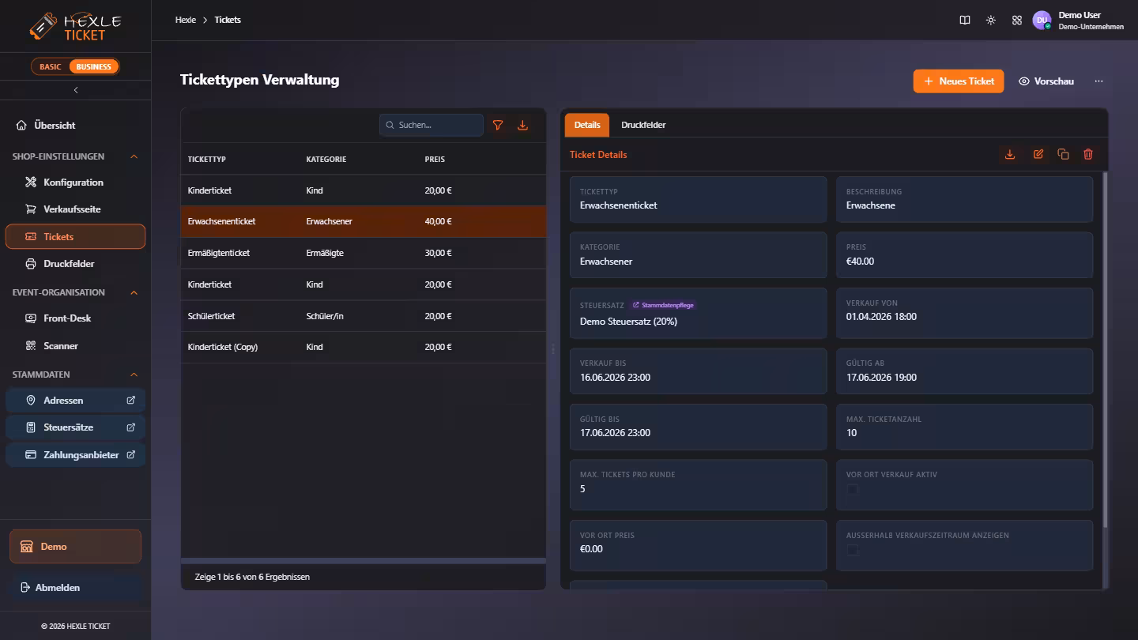Click the Suchen search field

tap(431, 125)
